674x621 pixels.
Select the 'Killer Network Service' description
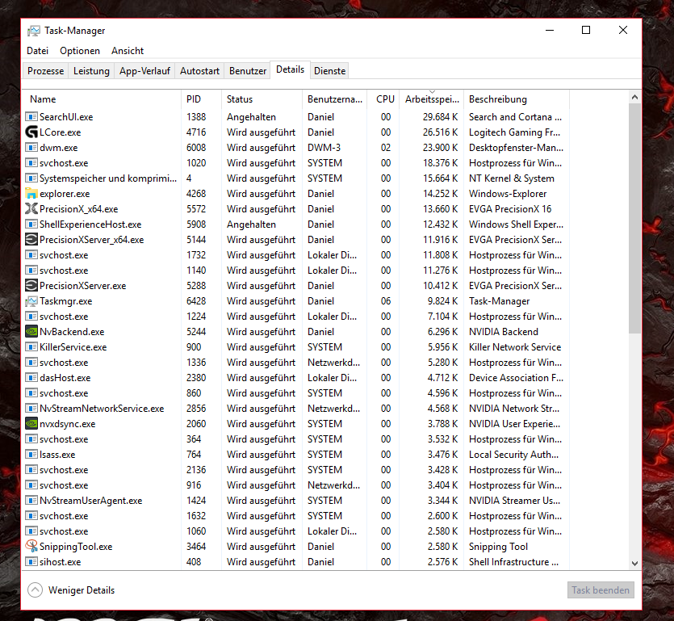pyautogui.click(x=515, y=347)
